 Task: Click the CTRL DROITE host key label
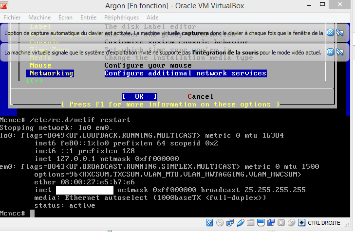coord(324,223)
